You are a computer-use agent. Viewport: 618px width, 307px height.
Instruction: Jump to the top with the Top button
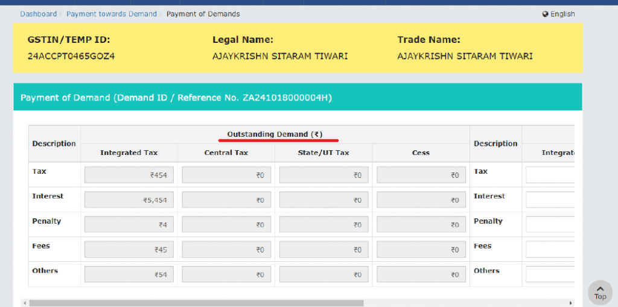coord(600,293)
